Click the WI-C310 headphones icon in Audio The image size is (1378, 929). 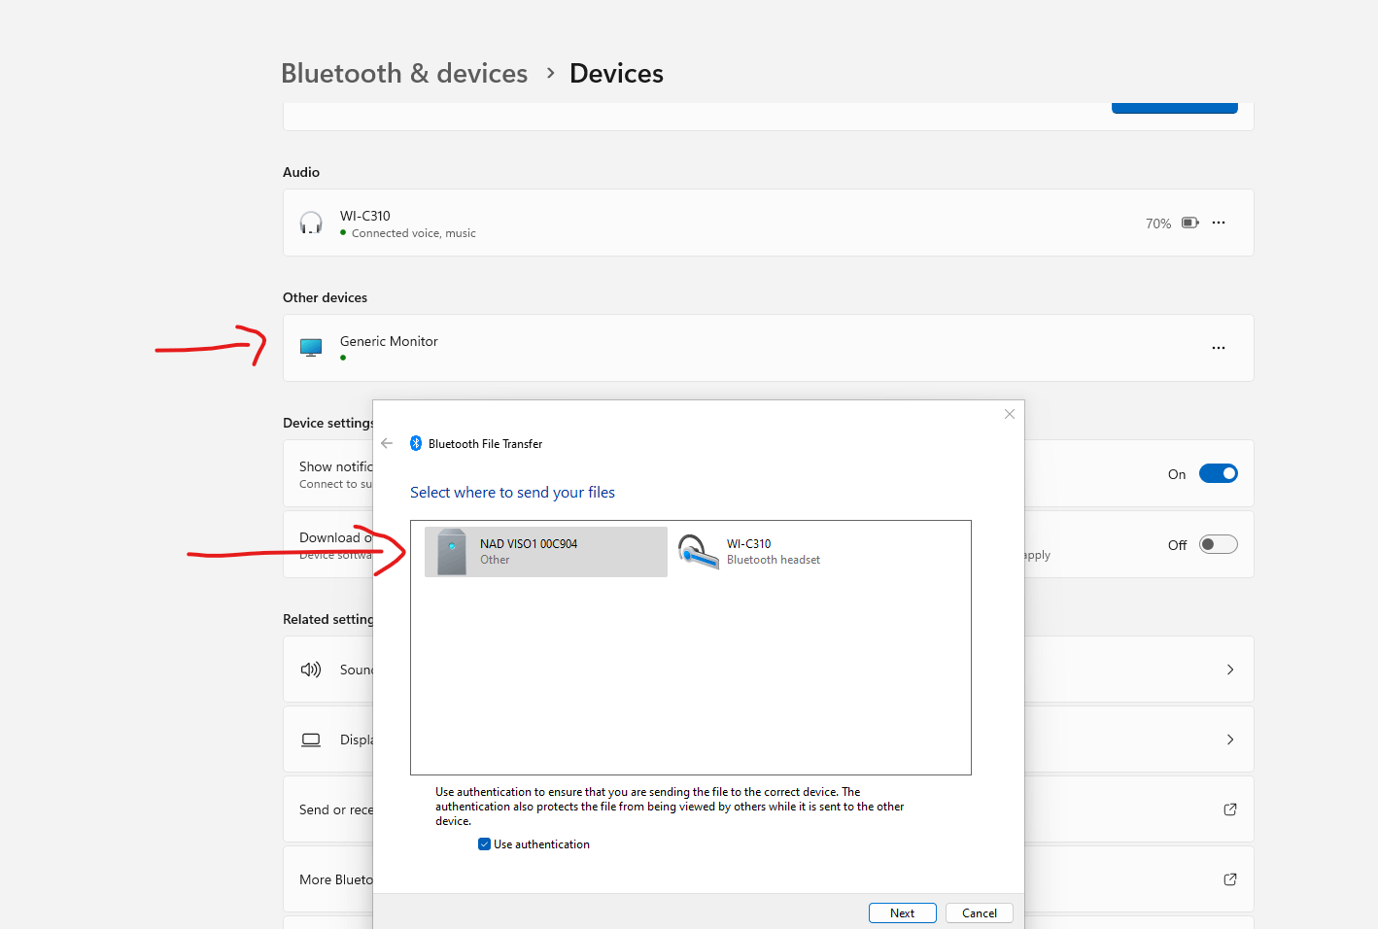(311, 224)
